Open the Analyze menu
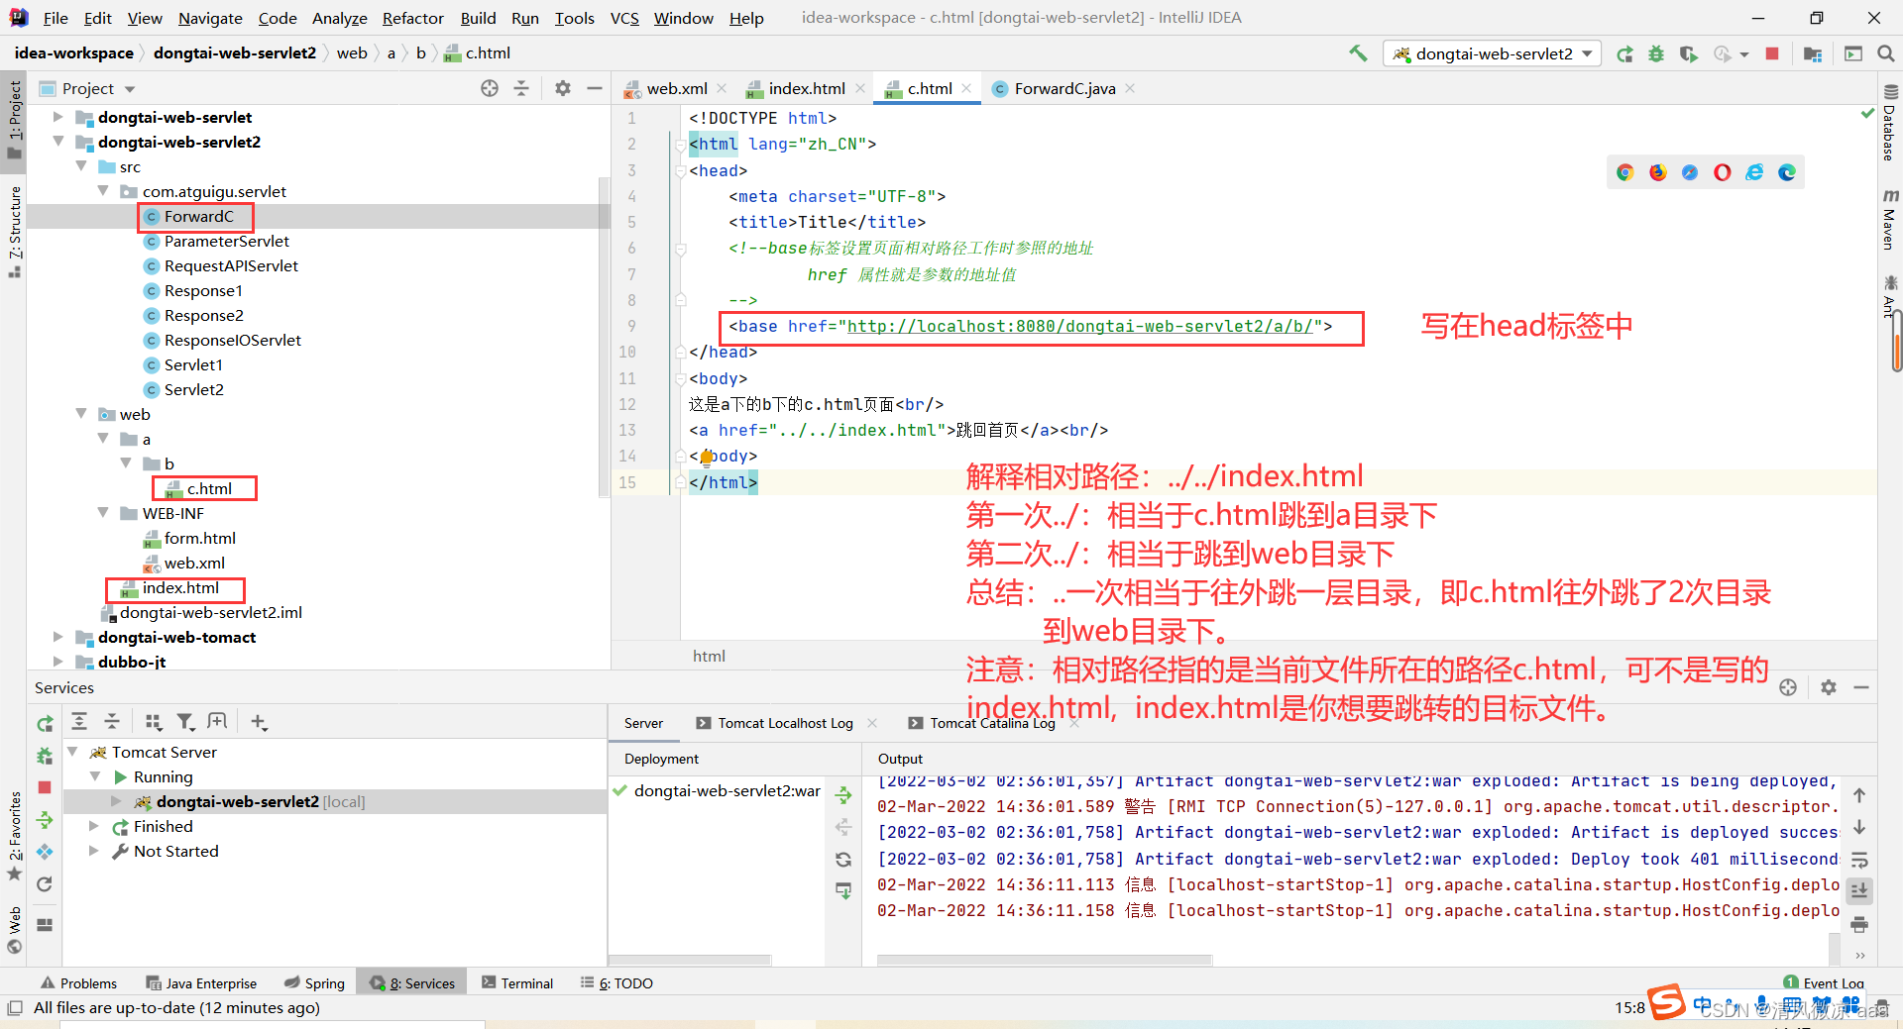1903x1029 pixels. click(340, 18)
